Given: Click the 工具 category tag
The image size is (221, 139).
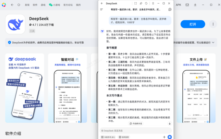Looking at the screenshot, I should [32, 31].
